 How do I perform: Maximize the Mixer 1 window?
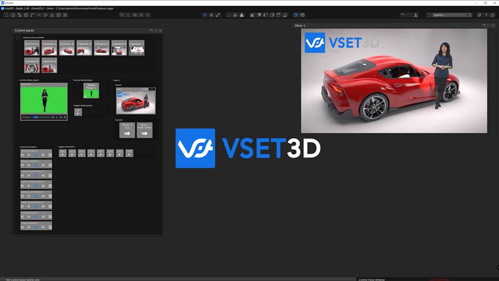489,25
